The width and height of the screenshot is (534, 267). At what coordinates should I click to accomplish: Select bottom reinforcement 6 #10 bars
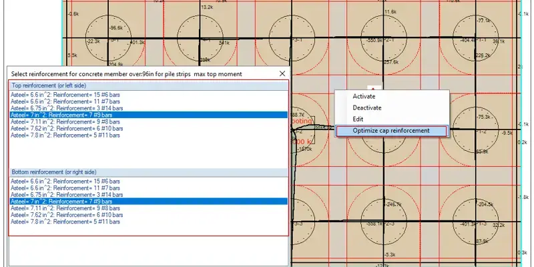[x=148, y=215]
